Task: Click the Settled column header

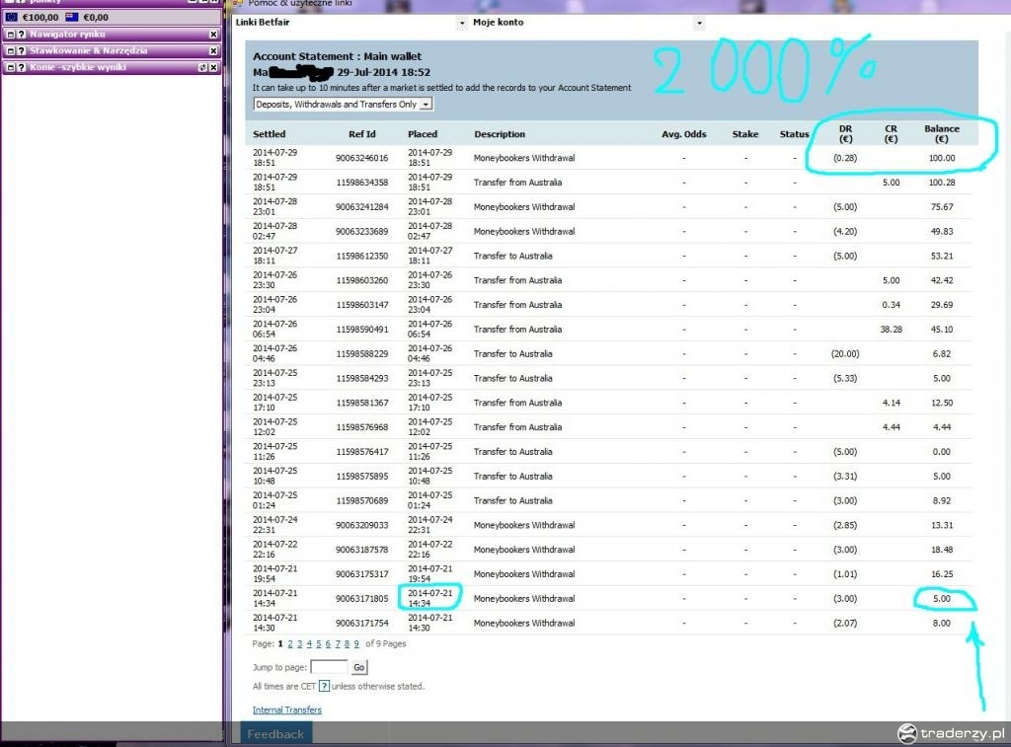Action: [269, 134]
